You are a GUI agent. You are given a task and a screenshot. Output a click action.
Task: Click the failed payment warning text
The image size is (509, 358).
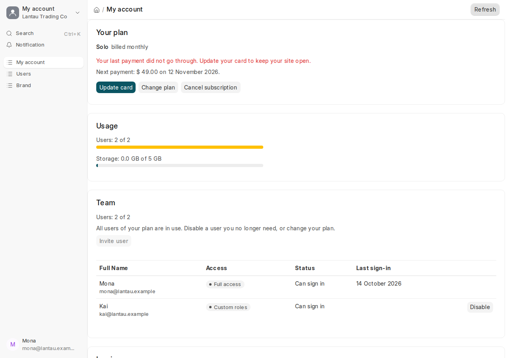click(204, 61)
